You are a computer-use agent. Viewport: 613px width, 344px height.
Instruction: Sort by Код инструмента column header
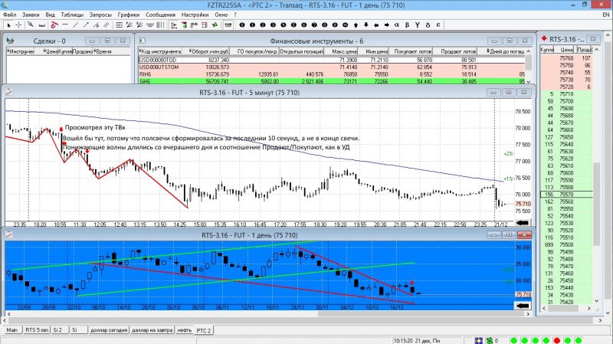coord(160,51)
